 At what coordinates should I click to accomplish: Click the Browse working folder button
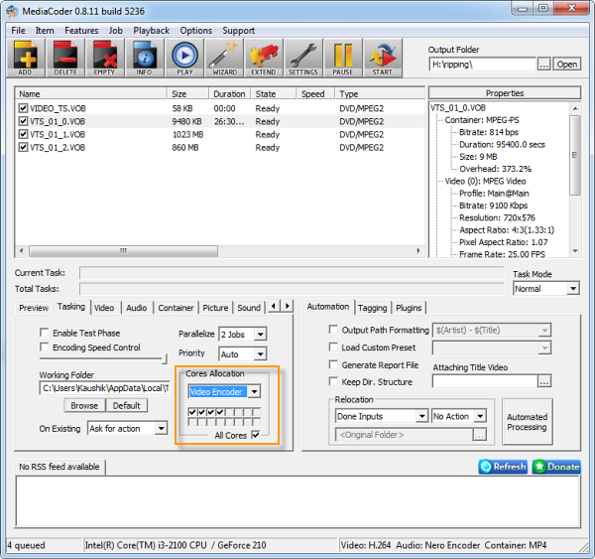point(84,405)
